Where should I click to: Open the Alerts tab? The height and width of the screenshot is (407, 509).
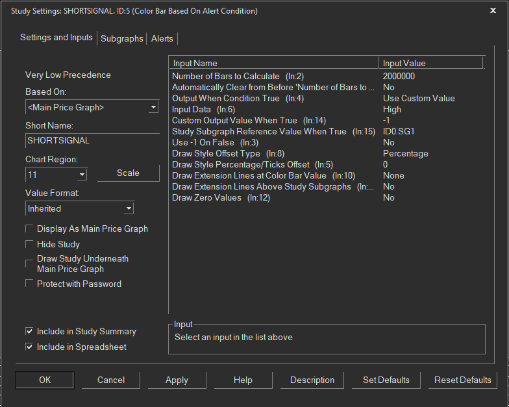pyautogui.click(x=162, y=38)
